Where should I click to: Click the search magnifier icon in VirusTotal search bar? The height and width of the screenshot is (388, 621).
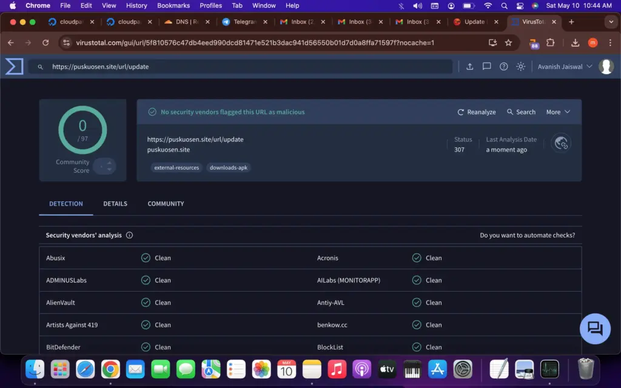tap(41, 67)
